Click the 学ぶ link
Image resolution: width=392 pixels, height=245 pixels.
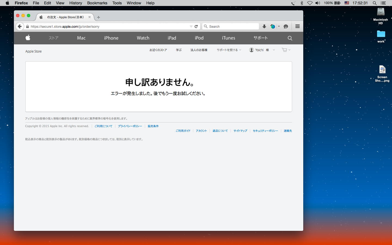(179, 50)
